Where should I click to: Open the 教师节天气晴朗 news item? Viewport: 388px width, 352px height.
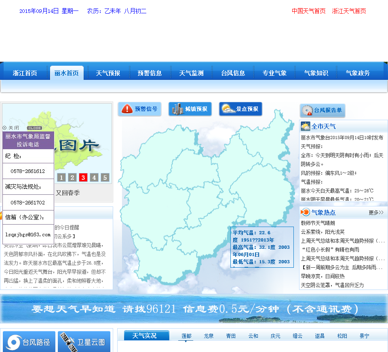click(x=318, y=223)
